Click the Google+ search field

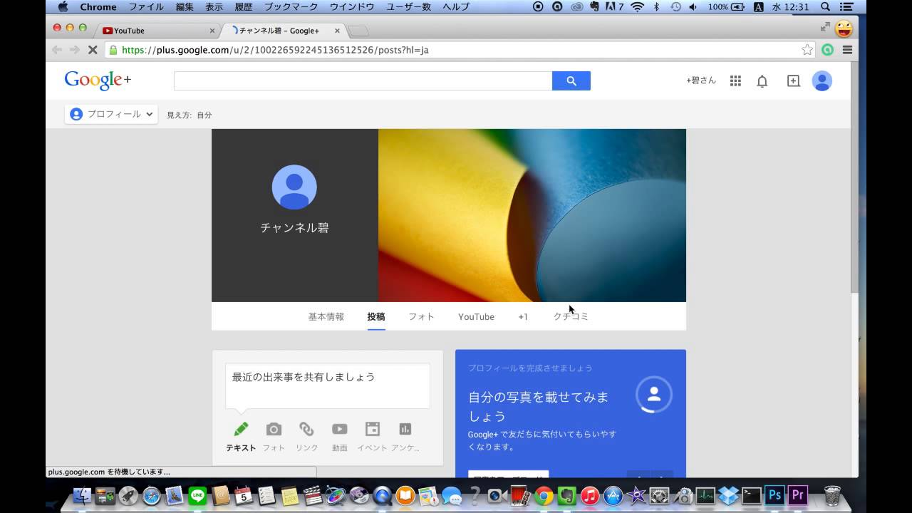pyautogui.click(x=363, y=81)
